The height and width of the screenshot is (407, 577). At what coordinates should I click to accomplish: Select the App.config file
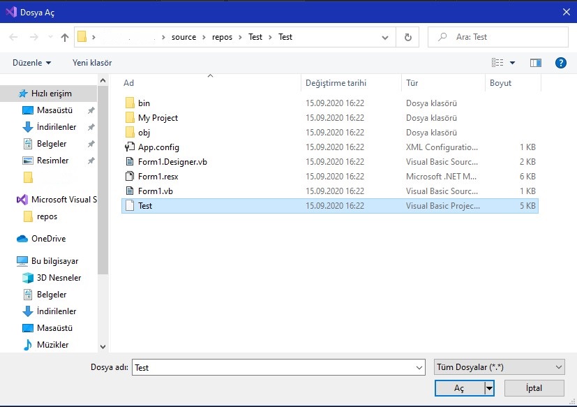pyautogui.click(x=330, y=147)
